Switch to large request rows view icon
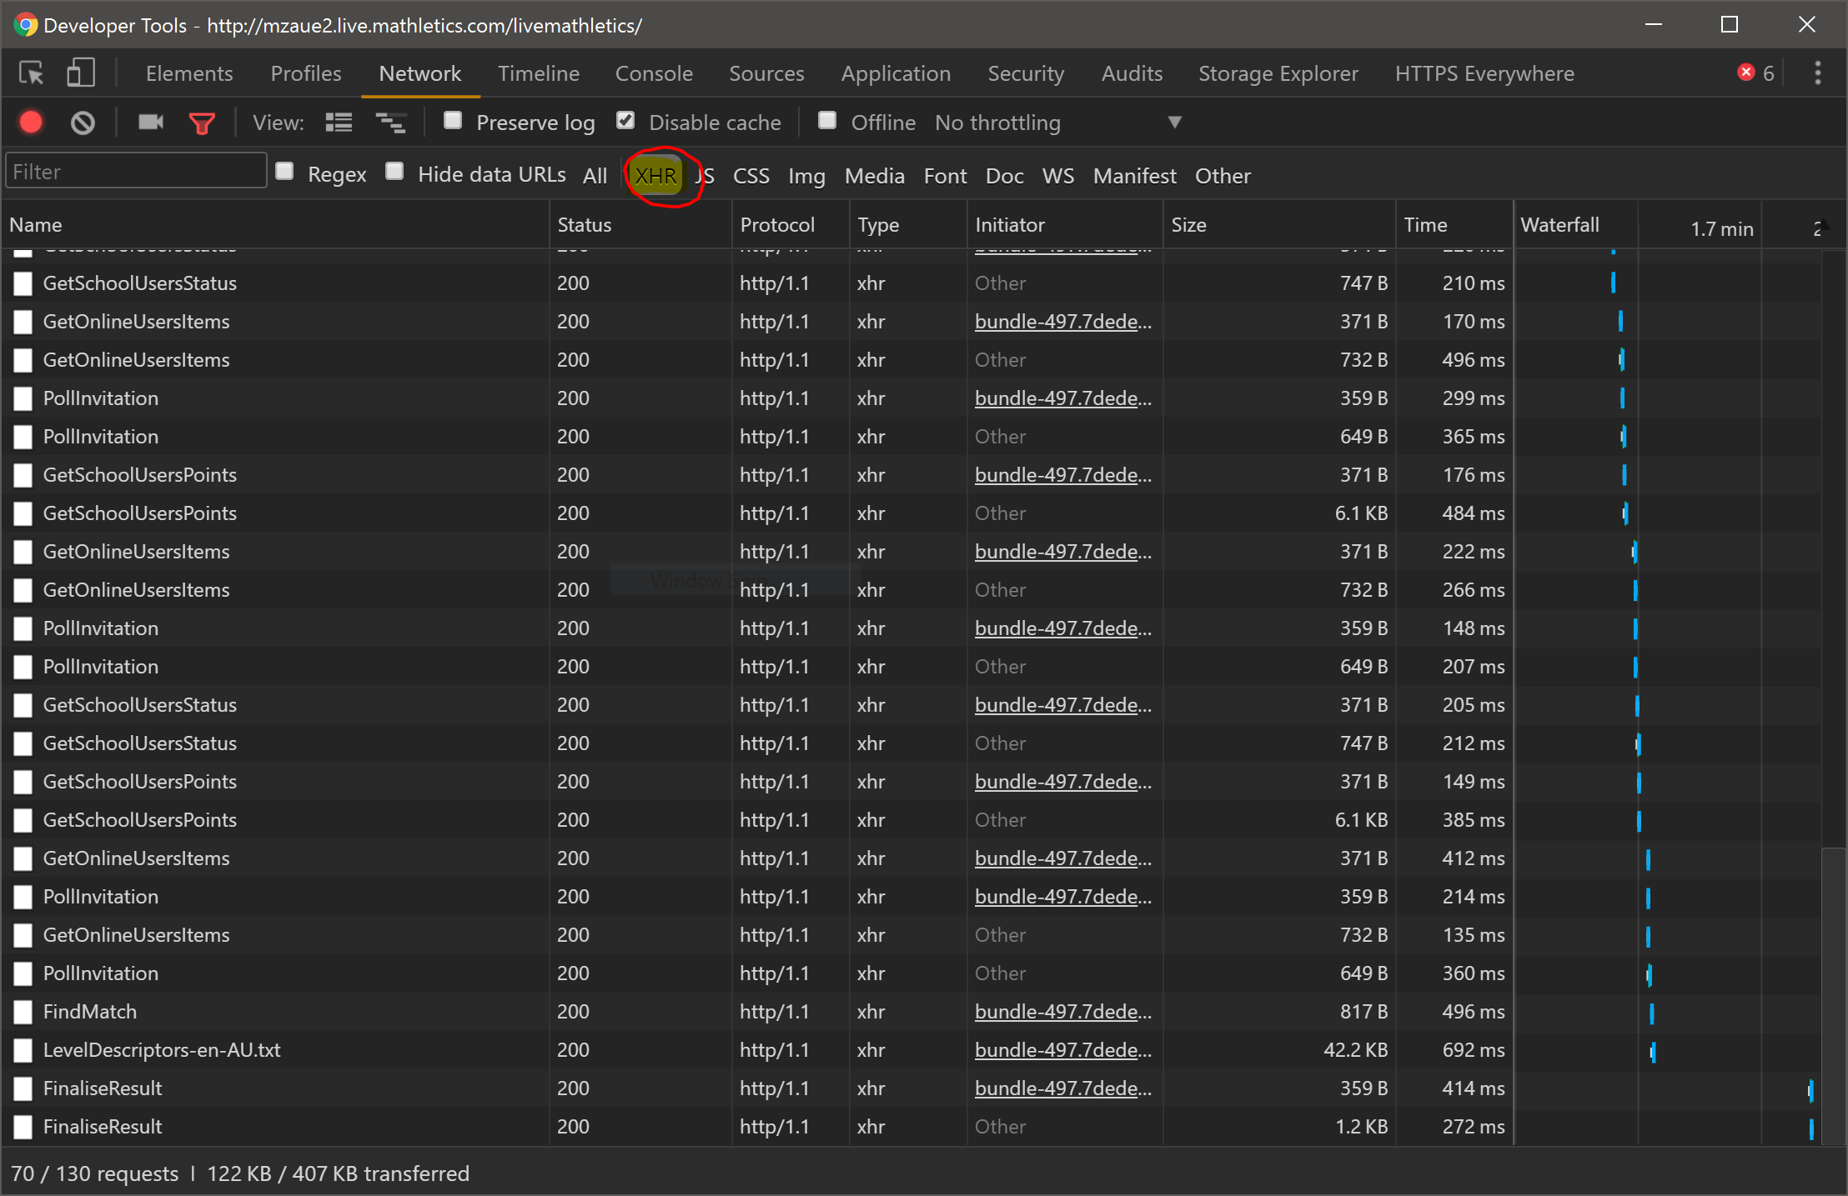 click(339, 123)
